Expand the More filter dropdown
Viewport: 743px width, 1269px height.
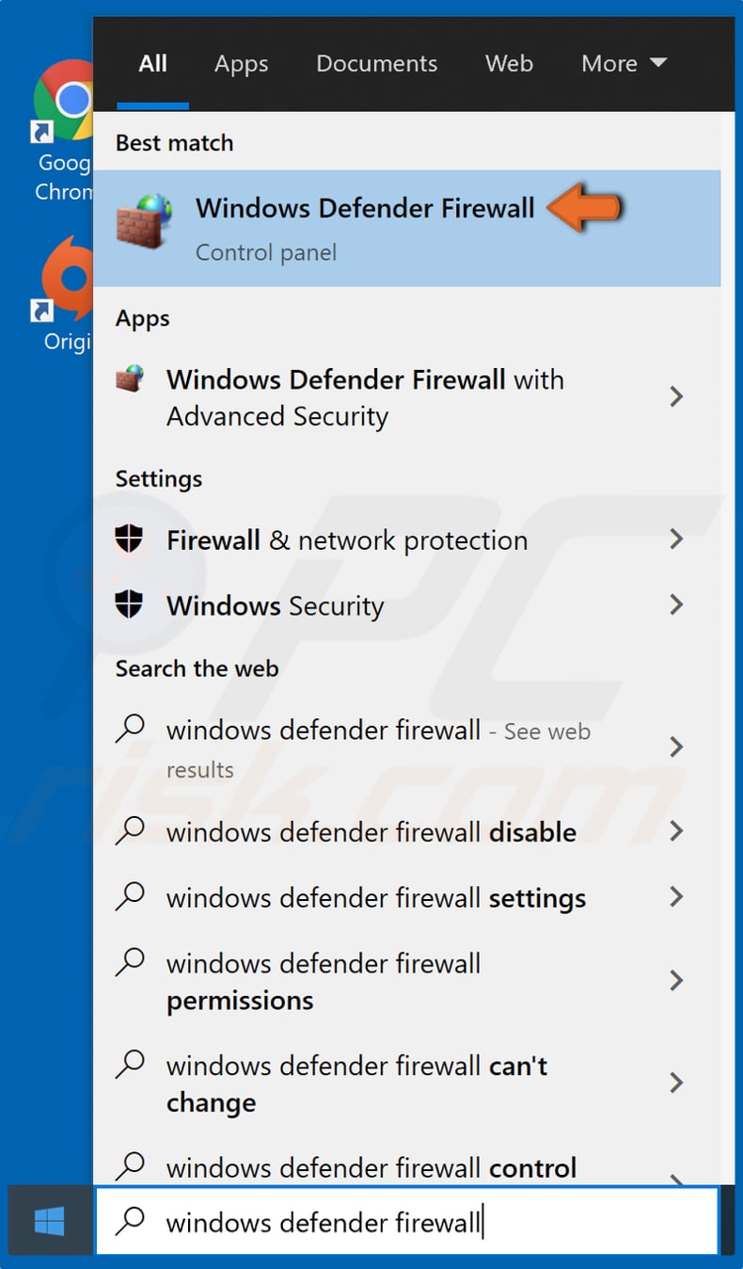(x=624, y=63)
